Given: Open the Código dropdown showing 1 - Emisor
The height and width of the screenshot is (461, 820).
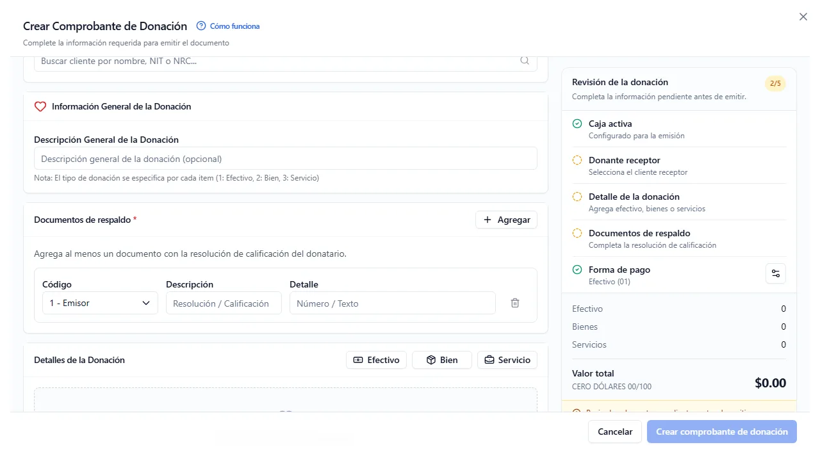Looking at the screenshot, I should point(100,303).
